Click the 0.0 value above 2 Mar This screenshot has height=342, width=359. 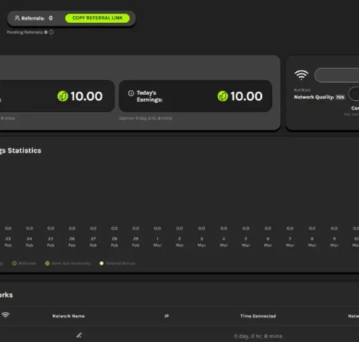179,228
